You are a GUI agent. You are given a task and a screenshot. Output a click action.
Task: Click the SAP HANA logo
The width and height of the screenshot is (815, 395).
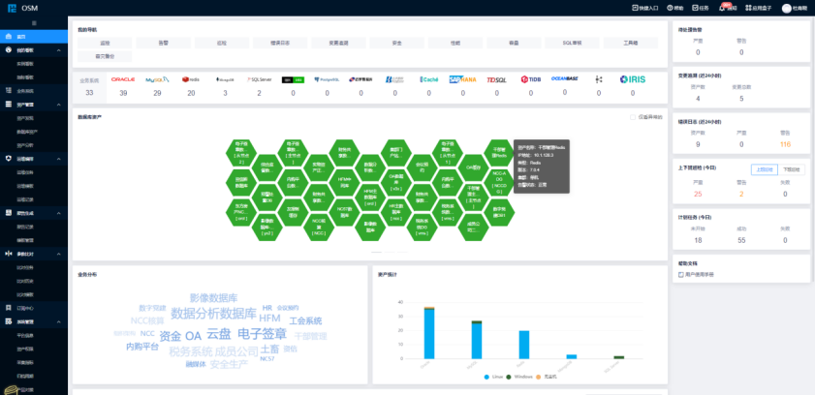pos(462,79)
